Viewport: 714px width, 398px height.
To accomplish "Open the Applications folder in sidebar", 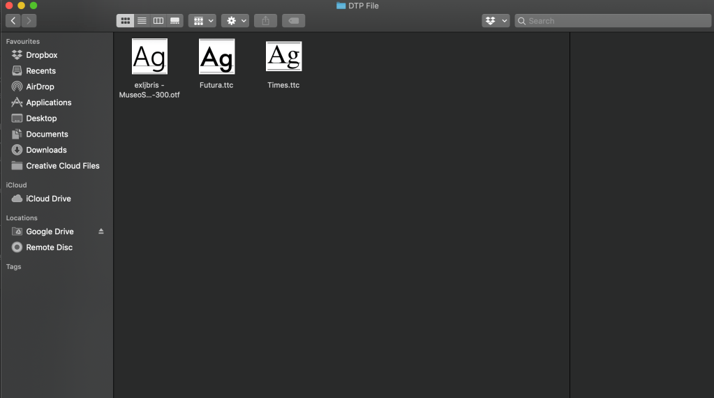I will [x=48, y=102].
